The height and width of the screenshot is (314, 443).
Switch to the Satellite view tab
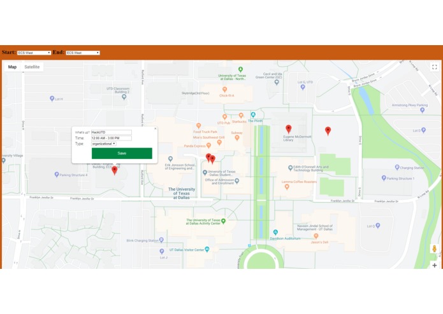[x=32, y=67]
